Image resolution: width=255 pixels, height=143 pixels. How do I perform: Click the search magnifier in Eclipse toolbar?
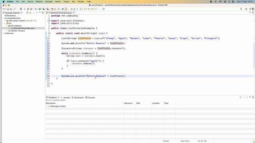[241, 9]
